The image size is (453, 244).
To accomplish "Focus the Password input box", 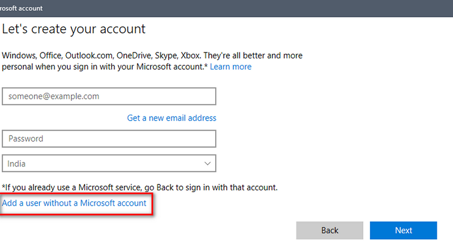I will click(109, 138).
